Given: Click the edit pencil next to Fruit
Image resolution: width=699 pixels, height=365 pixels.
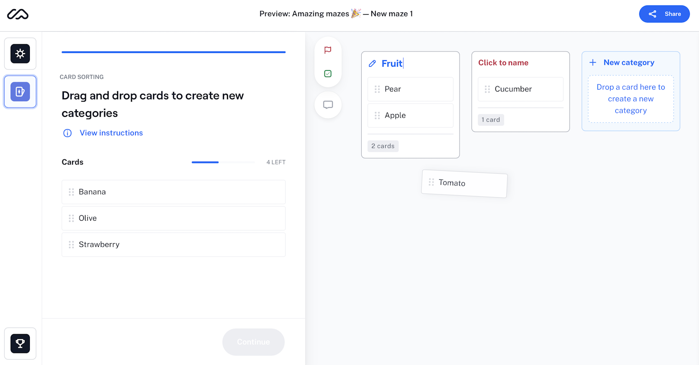Looking at the screenshot, I should [x=372, y=63].
